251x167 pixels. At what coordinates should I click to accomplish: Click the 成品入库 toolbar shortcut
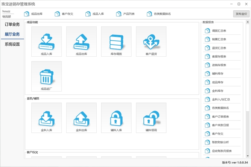coord(95,14)
